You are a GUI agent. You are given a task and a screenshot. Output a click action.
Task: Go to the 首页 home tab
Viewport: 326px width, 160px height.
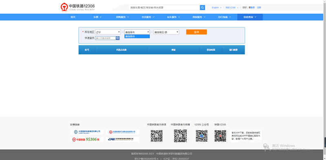click(x=73, y=17)
